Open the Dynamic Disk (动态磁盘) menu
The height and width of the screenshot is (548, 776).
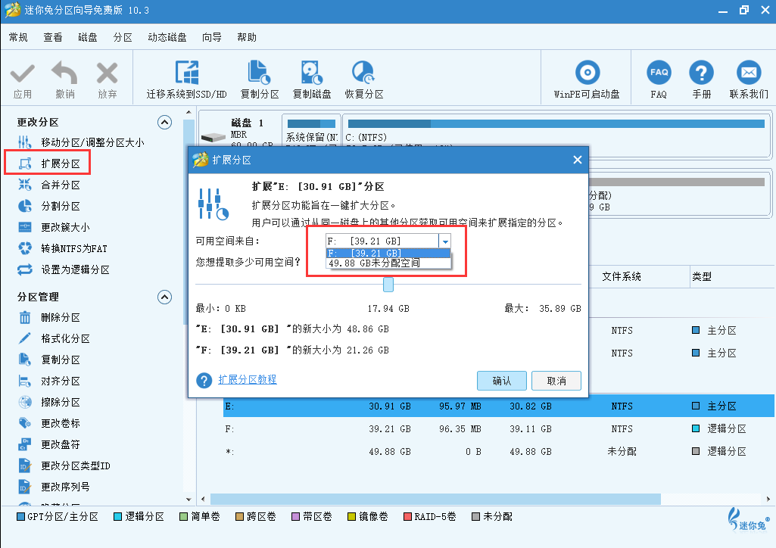pyautogui.click(x=167, y=38)
